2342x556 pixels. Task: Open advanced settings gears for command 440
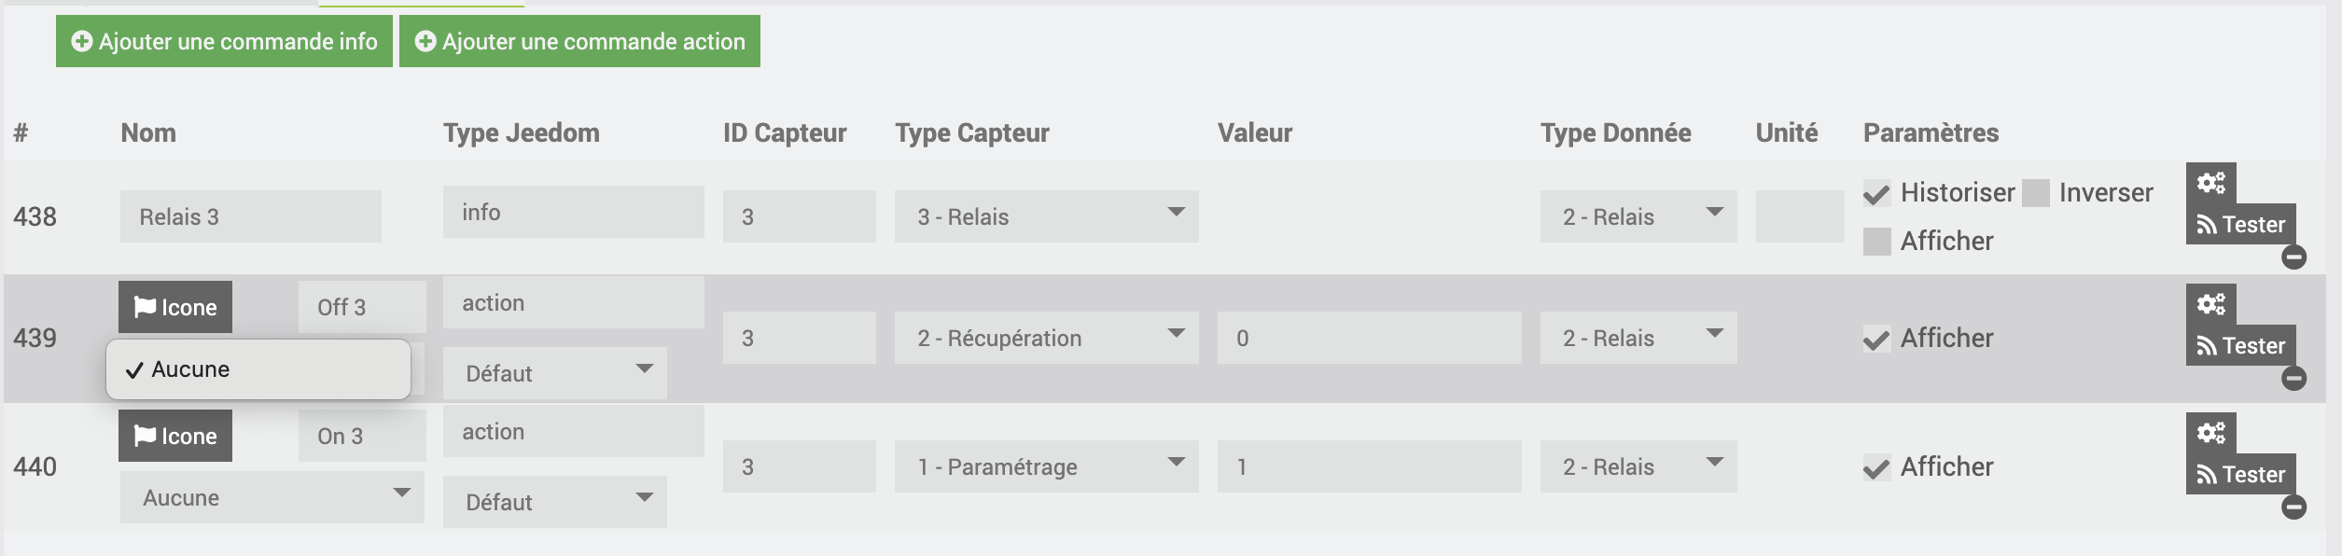click(2210, 433)
